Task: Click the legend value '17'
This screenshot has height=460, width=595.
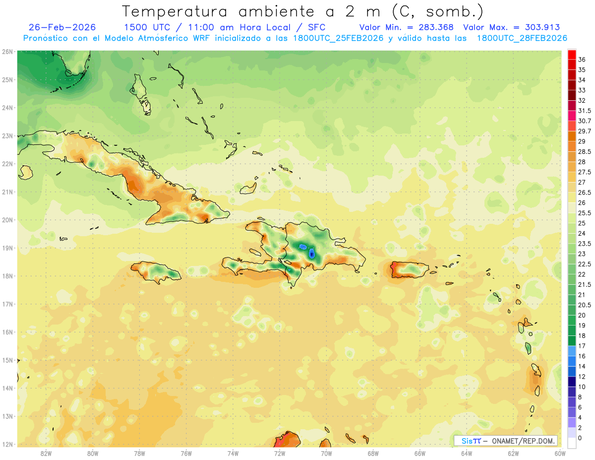Action: point(582,346)
